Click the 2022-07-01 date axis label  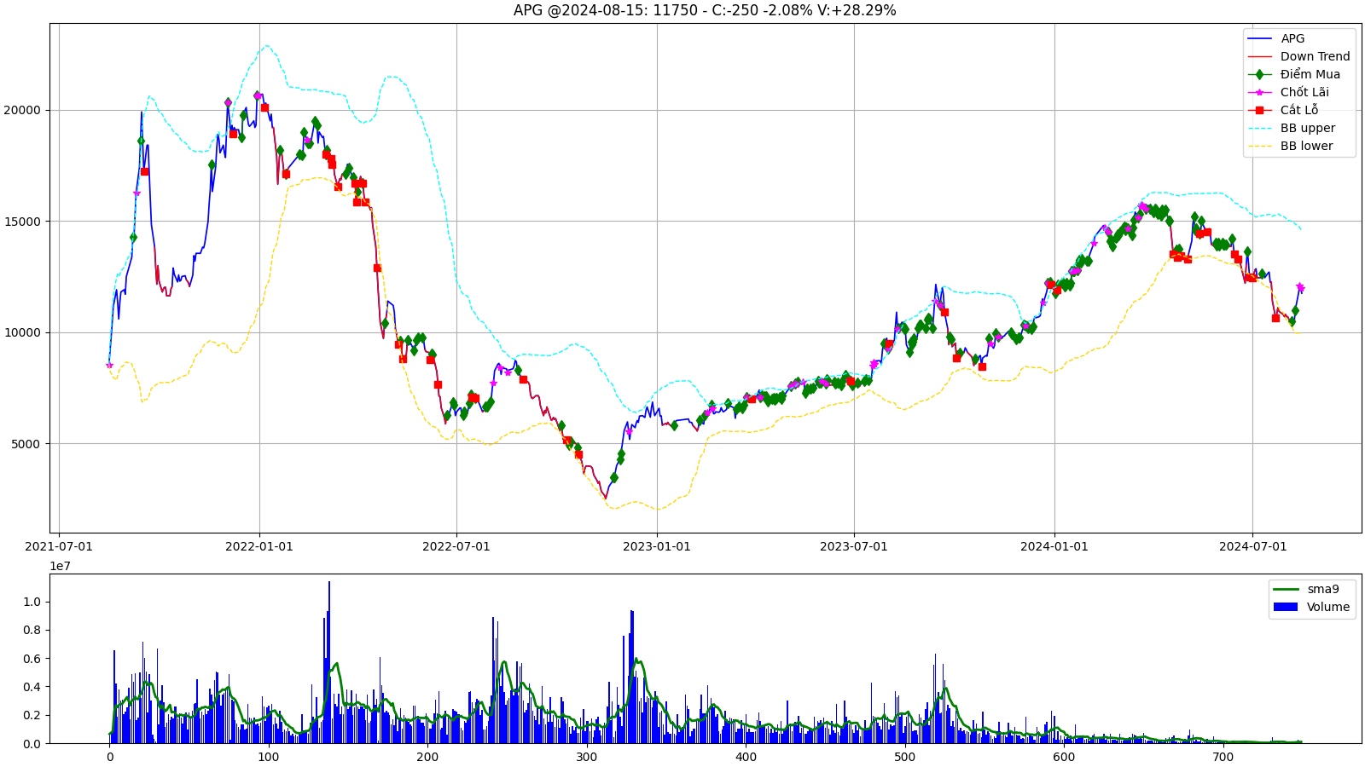456,546
